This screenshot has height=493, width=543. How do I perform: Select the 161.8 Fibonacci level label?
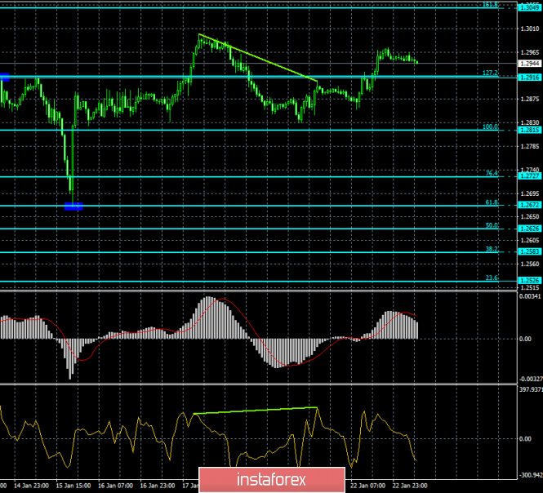coord(490,5)
